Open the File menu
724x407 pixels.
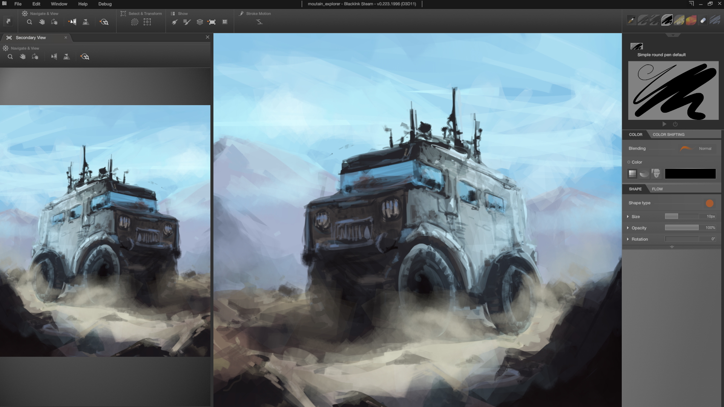18,4
